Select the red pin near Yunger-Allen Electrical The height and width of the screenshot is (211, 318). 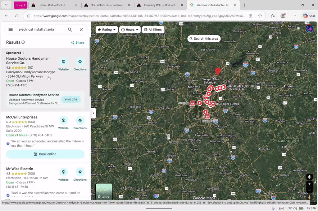[x=218, y=71]
